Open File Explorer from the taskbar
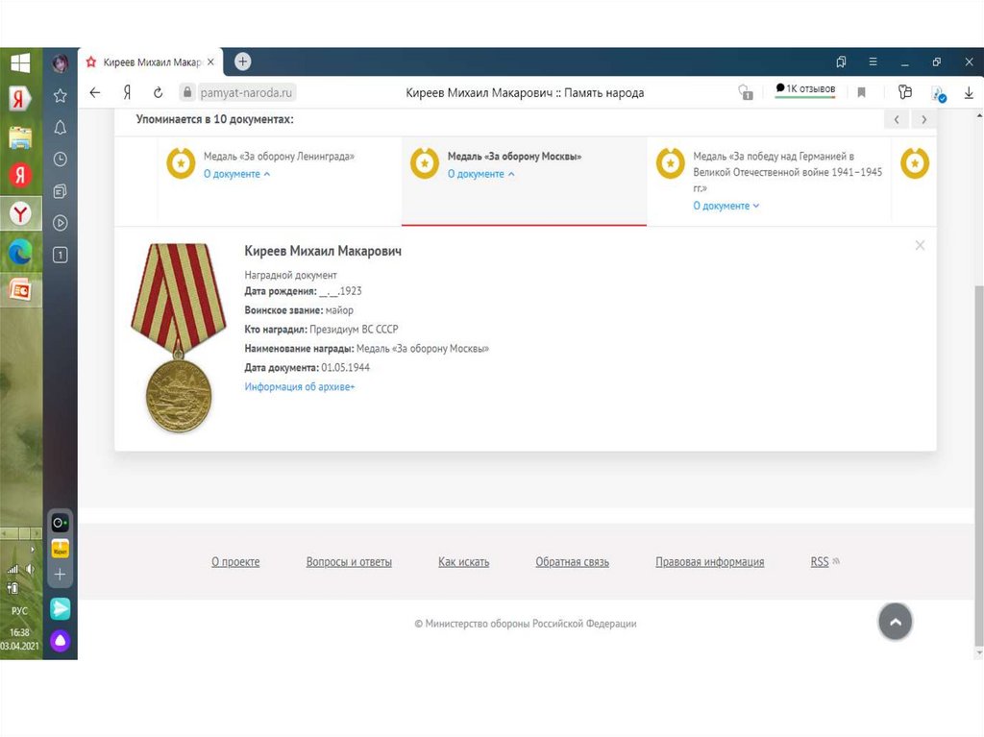 pyautogui.click(x=20, y=137)
